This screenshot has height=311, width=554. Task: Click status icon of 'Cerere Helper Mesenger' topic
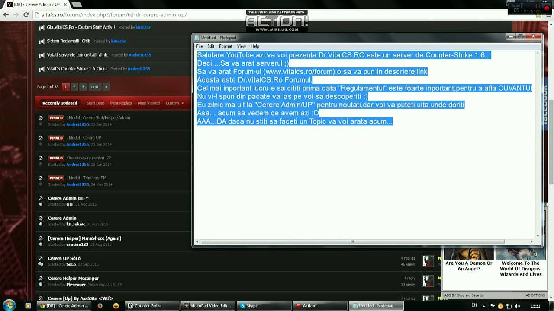coord(41,278)
